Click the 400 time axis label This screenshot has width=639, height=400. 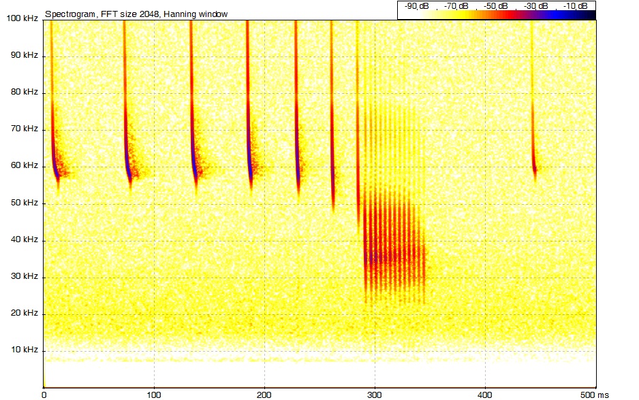coord(485,395)
